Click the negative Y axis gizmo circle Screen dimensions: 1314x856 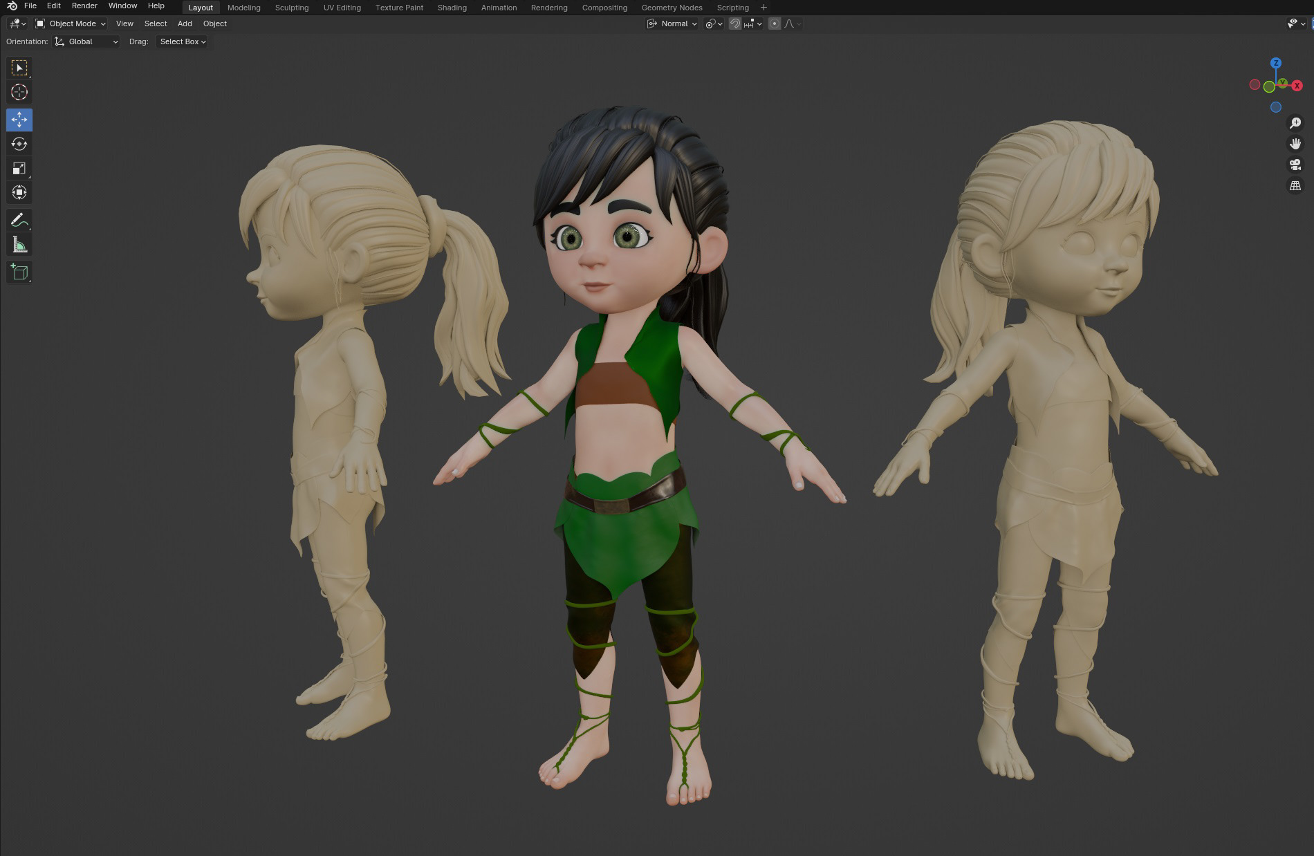click(x=1269, y=87)
